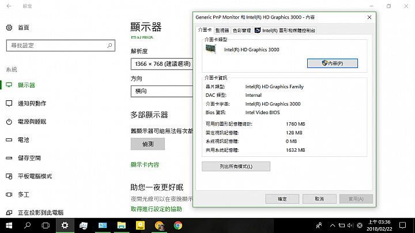Open the 取得進行設定的協助 help link
This screenshot has width=415, height=233.
[156, 209]
